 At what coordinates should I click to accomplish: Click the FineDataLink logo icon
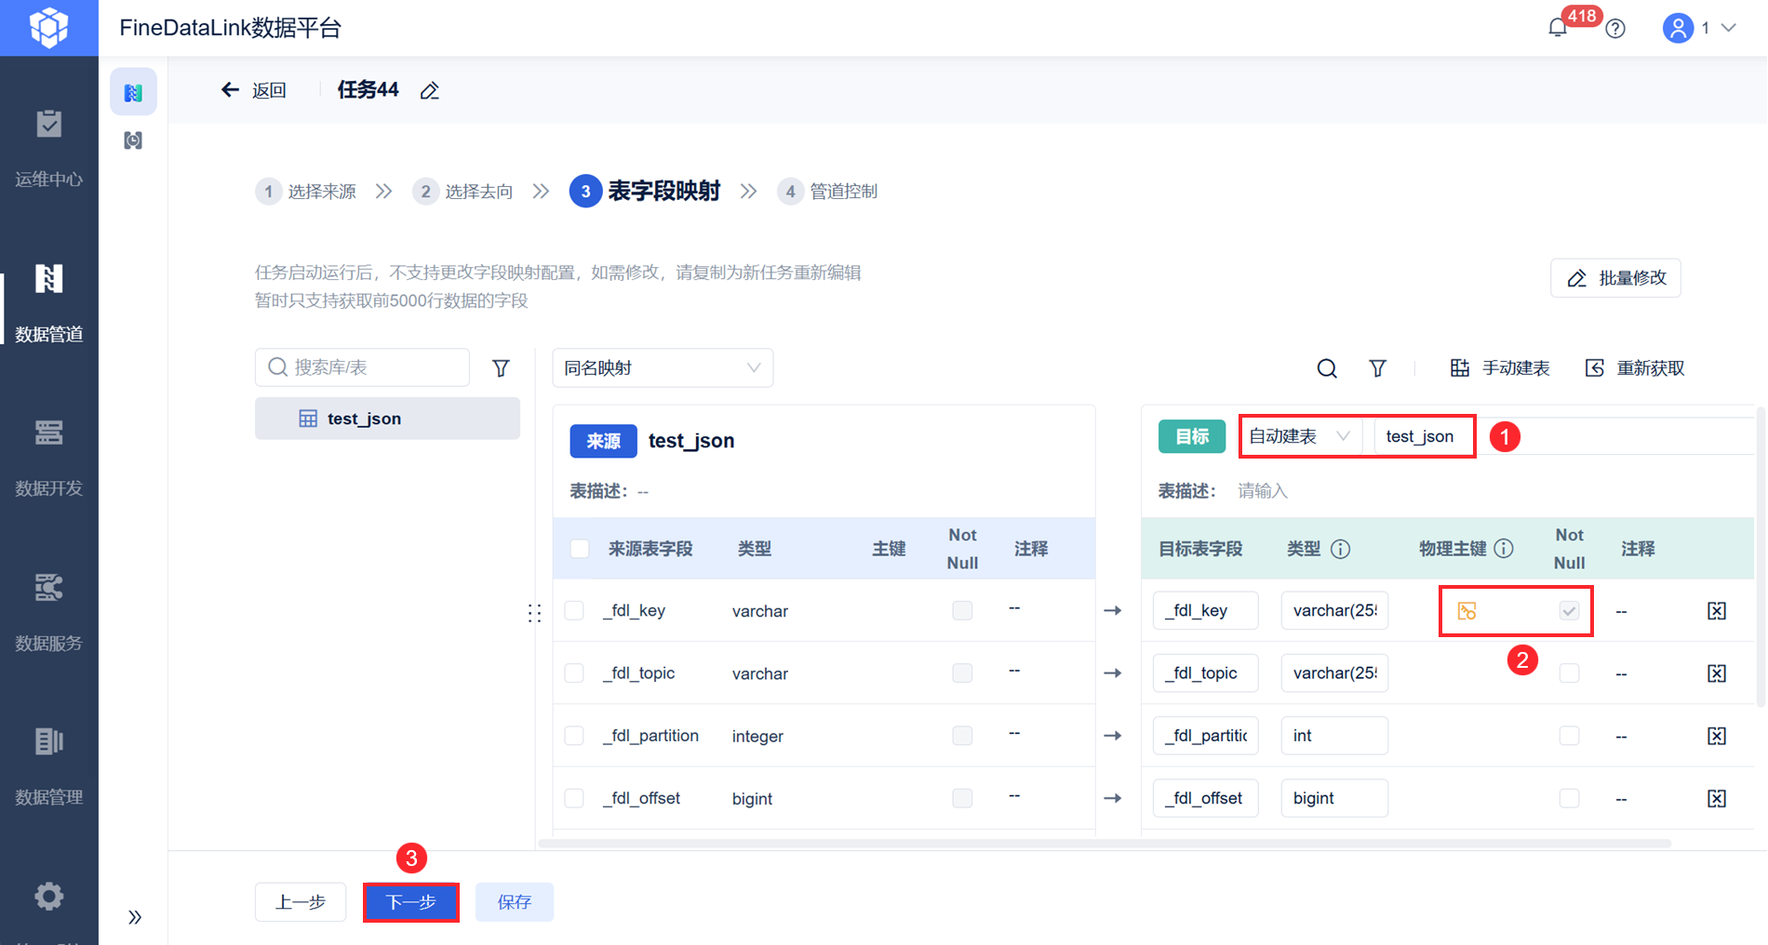click(48, 28)
